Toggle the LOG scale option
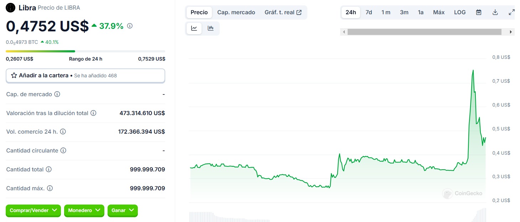 tap(460, 12)
